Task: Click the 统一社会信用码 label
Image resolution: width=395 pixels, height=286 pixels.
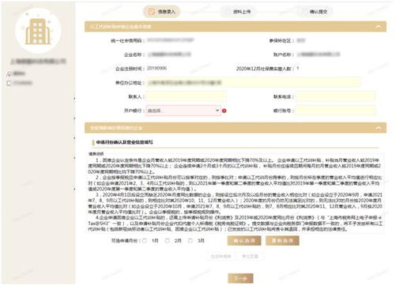Action: coord(127,40)
